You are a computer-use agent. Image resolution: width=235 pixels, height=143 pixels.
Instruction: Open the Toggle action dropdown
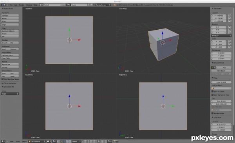pyautogui.click(x=10, y=94)
